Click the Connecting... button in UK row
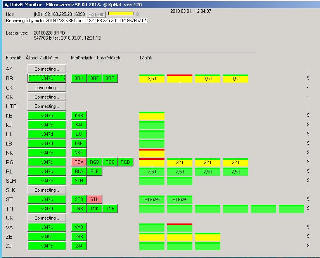320x258 pixels. point(47,218)
